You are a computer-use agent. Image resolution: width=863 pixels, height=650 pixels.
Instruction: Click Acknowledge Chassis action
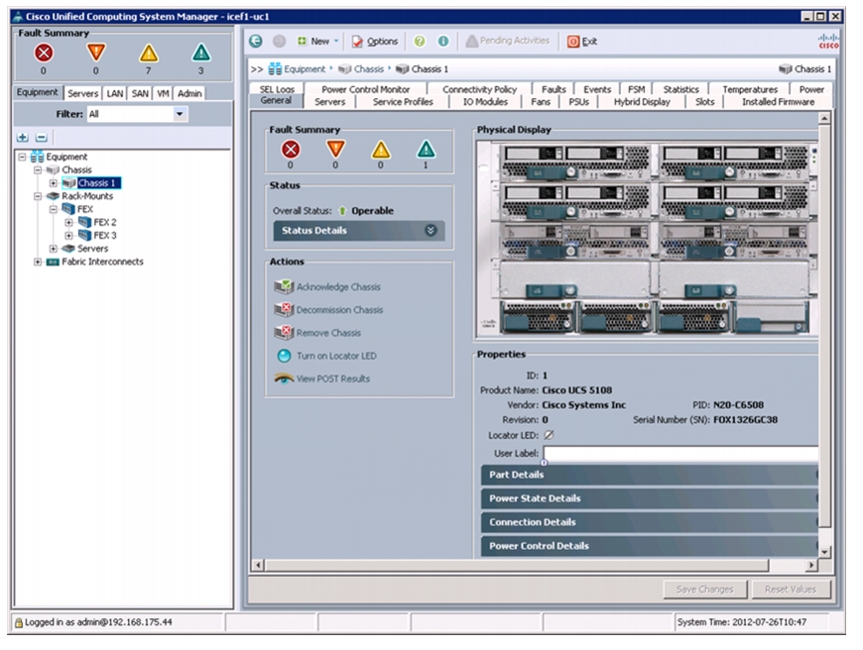[328, 287]
